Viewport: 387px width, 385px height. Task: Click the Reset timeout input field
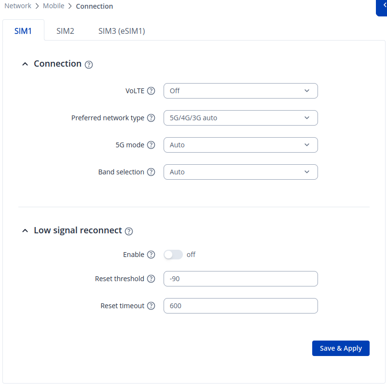click(x=240, y=306)
